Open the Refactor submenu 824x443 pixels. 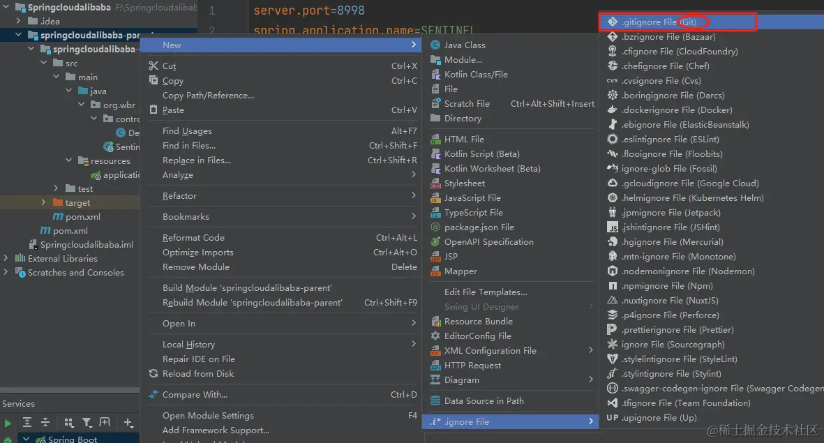[281, 195]
